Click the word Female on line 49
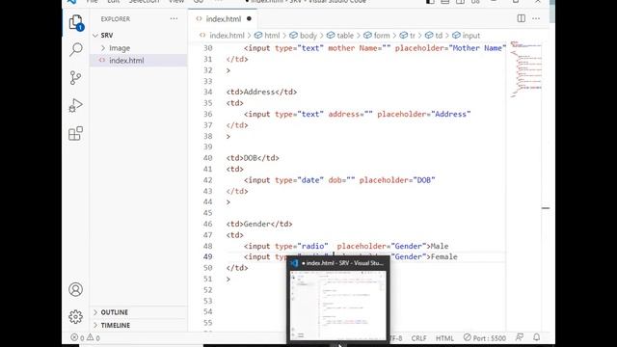This screenshot has width=617, height=347. pos(444,256)
